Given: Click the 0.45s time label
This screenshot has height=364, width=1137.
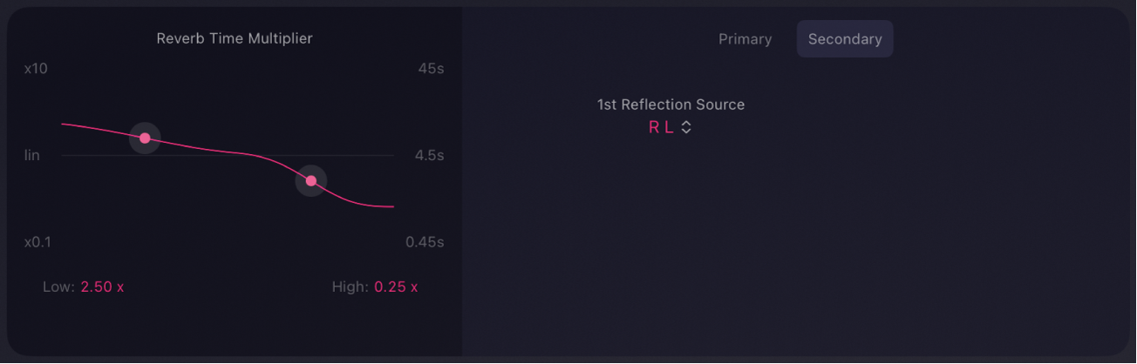Looking at the screenshot, I should coord(425,241).
